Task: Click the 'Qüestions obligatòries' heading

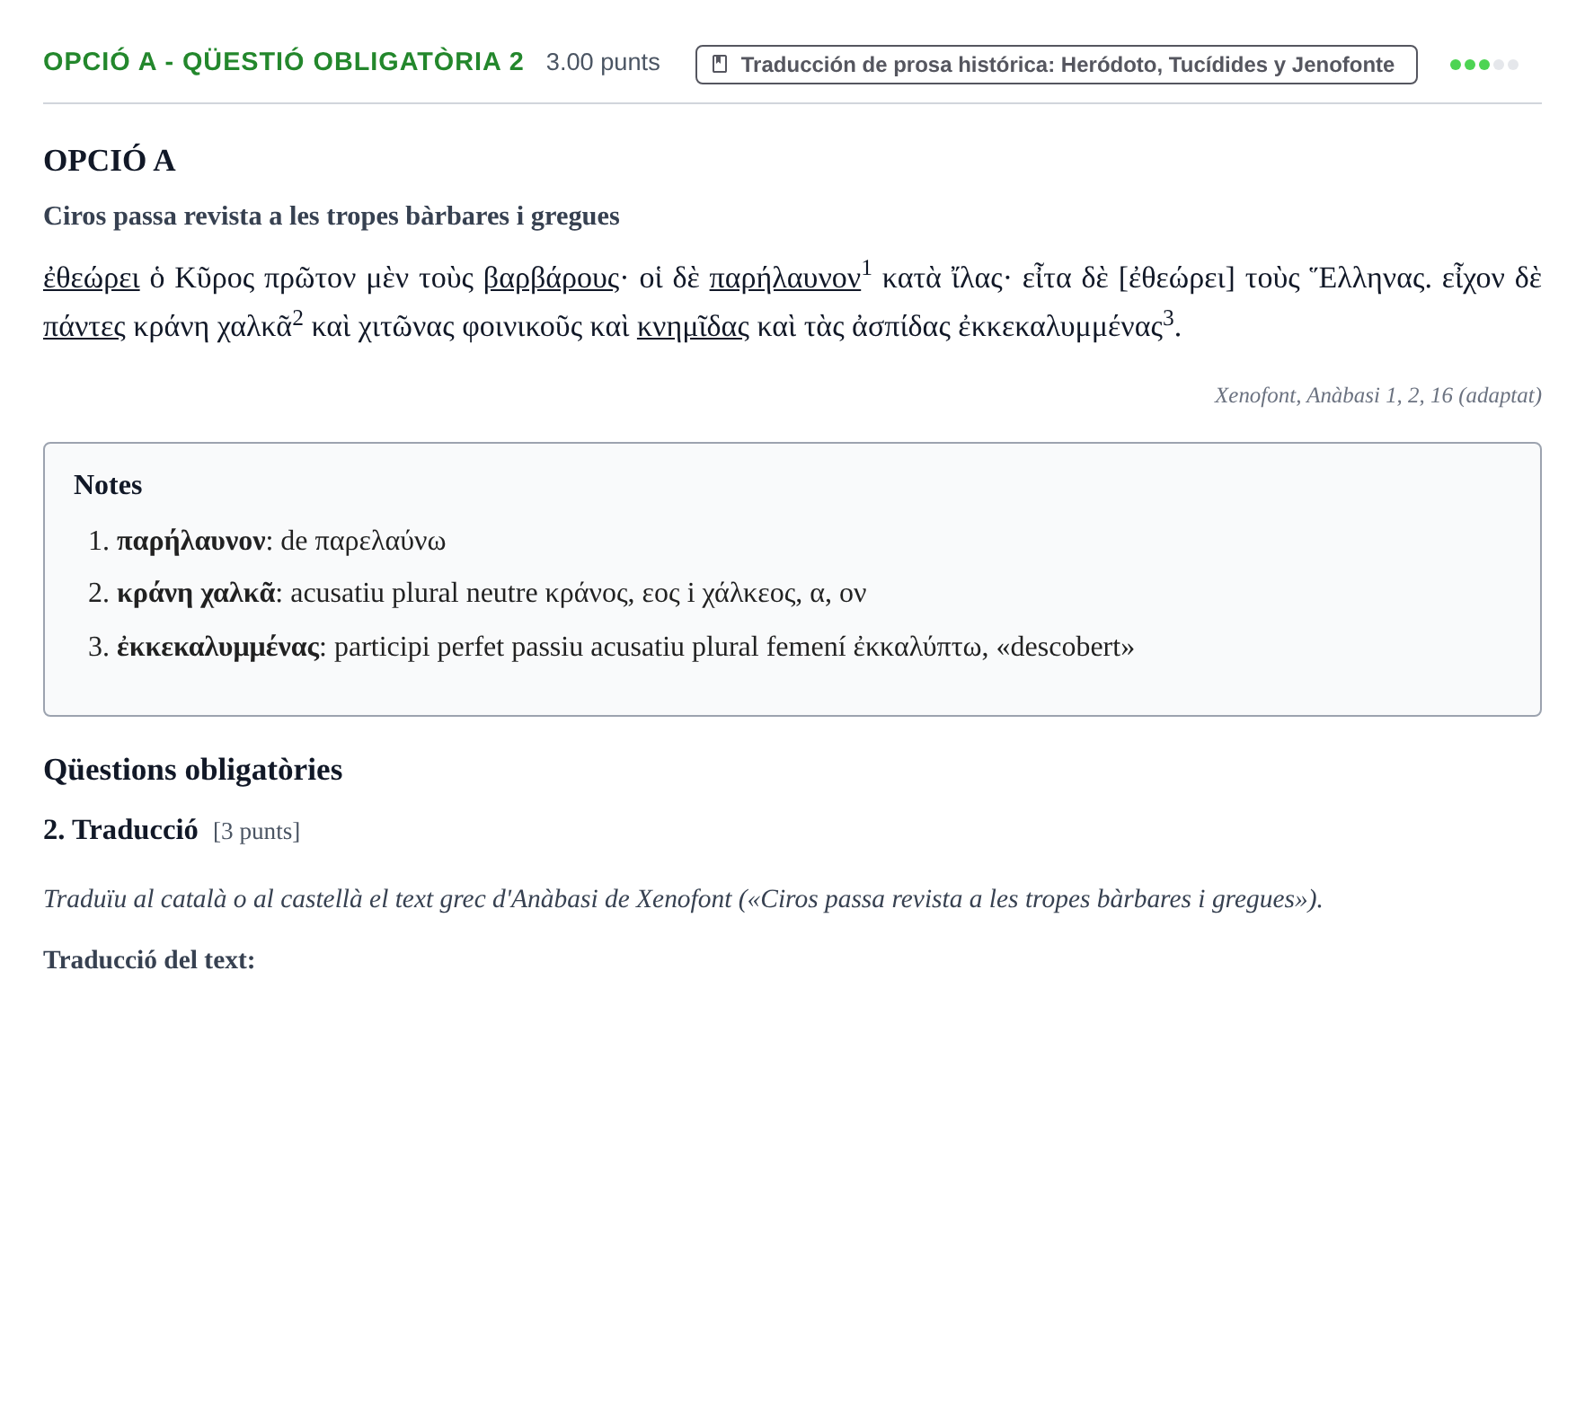Action: click(x=193, y=770)
